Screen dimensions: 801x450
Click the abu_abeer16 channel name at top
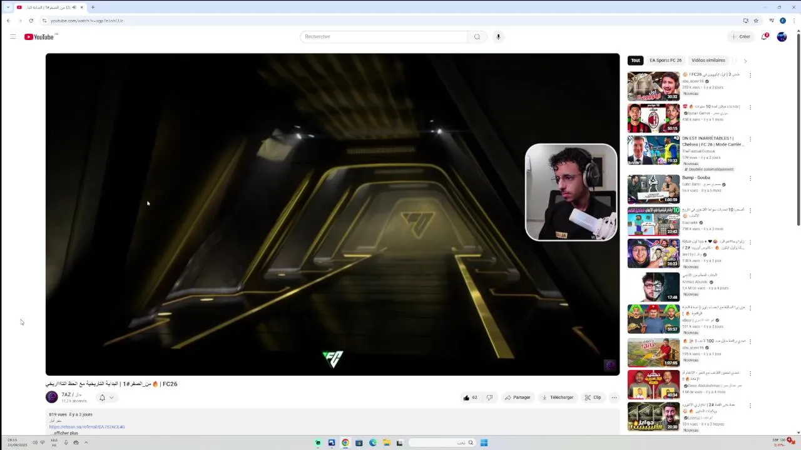coord(693,81)
